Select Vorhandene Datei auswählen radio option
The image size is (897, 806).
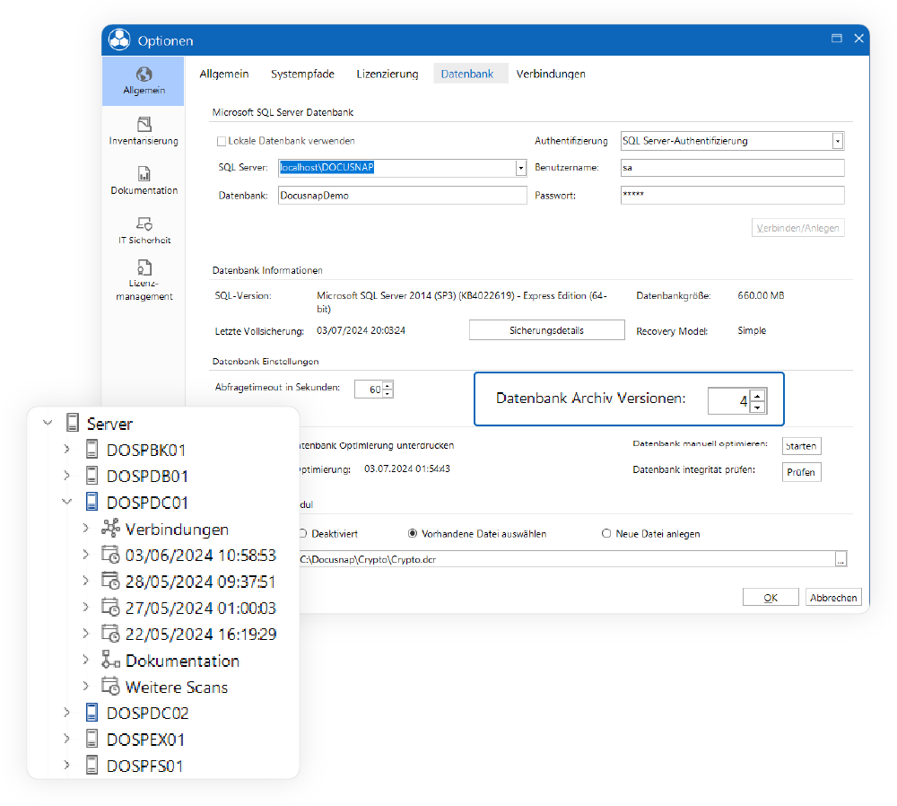[x=413, y=533]
